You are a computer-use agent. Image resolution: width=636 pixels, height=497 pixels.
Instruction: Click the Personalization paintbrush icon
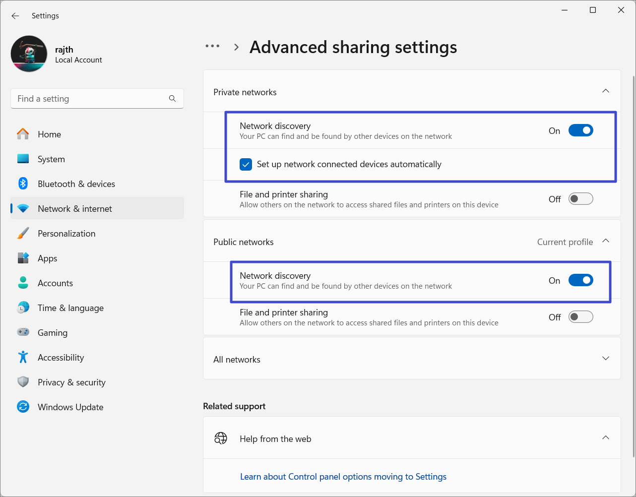tap(23, 233)
